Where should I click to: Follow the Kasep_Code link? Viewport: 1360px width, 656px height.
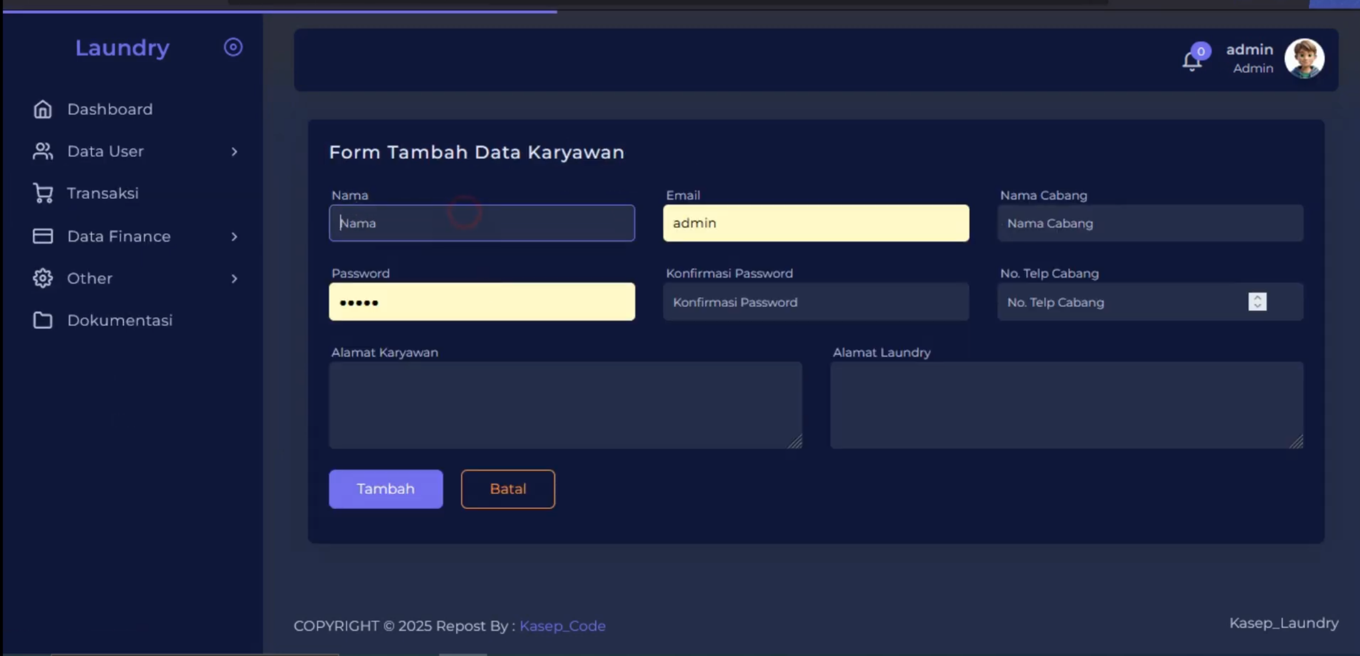[x=562, y=626]
